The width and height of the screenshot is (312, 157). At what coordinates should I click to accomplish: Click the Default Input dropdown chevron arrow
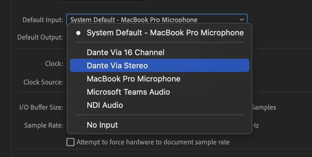[242, 20]
